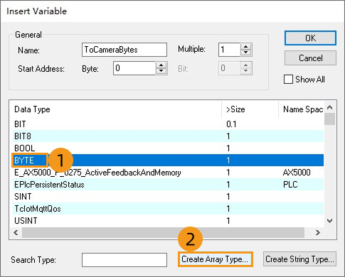The height and width of the screenshot is (277, 345).
Task: Click the horizontal scrollbar thumb
Action: coord(163,232)
